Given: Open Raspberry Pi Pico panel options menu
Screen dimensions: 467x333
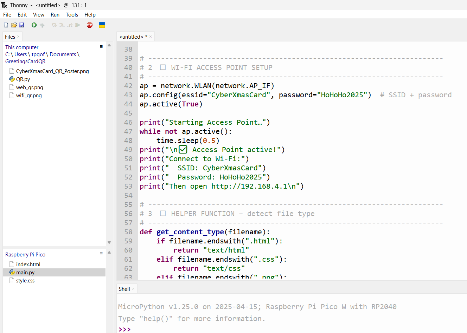Looking at the screenshot, I should point(101,254).
